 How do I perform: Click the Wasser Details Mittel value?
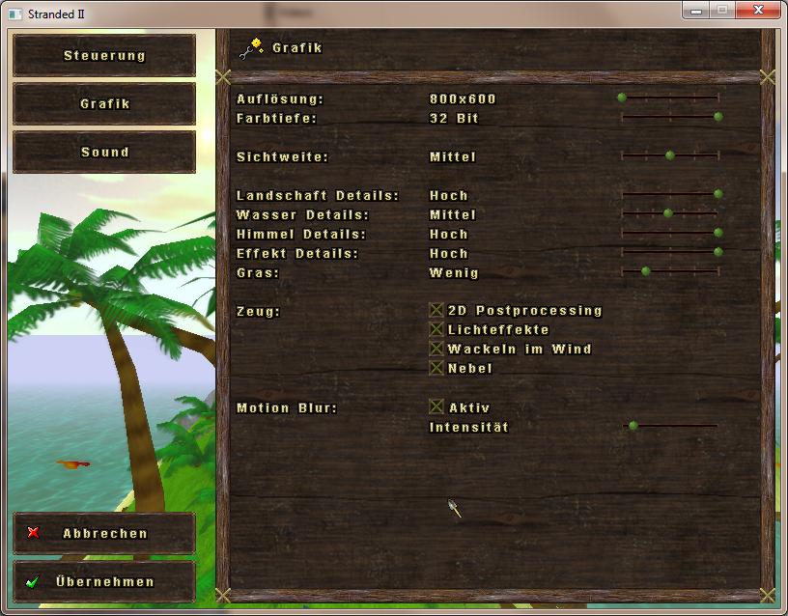(x=452, y=214)
